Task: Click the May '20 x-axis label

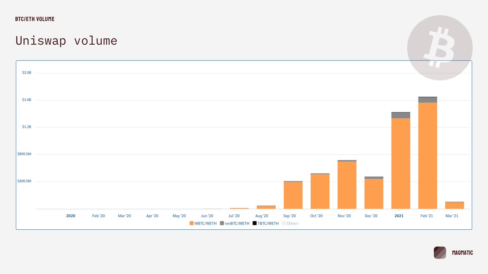Action: [x=179, y=216]
